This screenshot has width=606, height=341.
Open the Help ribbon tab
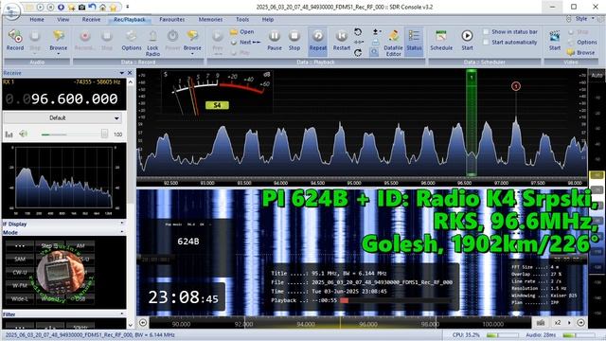267,19
